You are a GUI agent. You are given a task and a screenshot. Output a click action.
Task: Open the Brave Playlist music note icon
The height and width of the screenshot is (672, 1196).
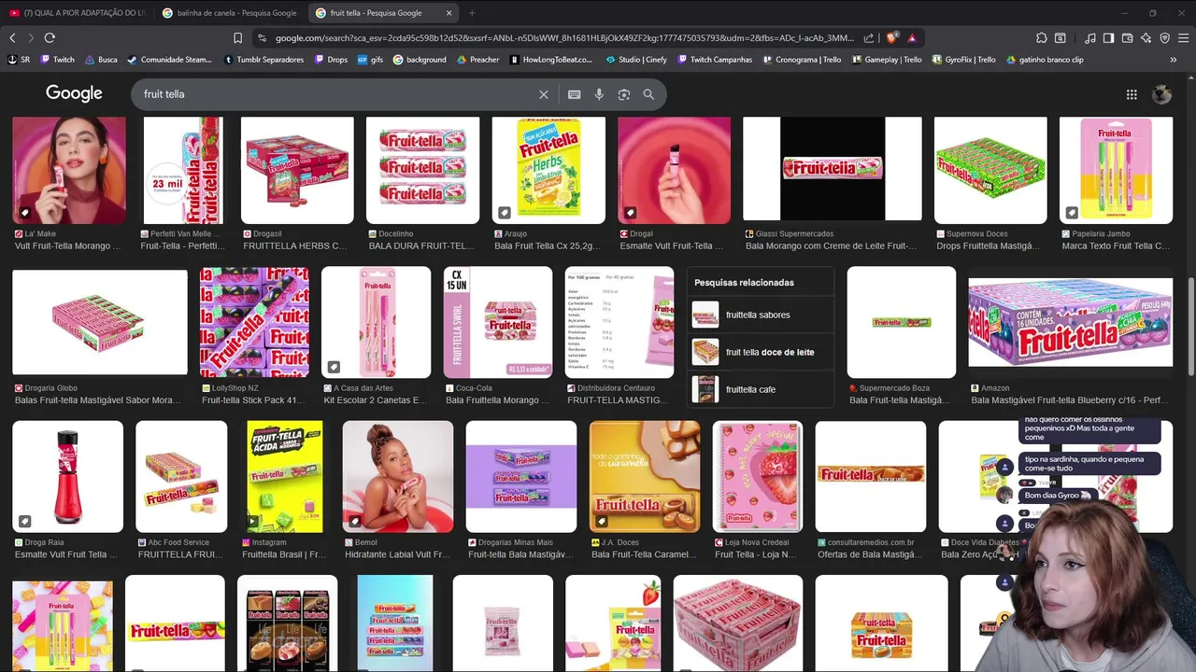click(x=1090, y=38)
